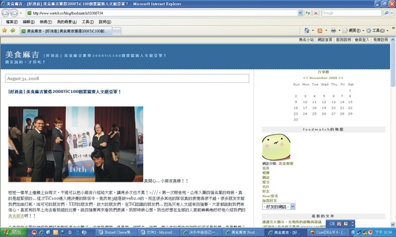Viewport: 396px width, 237px height.
Task: Open the Windows 開始 Start button
Action: click(14, 232)
